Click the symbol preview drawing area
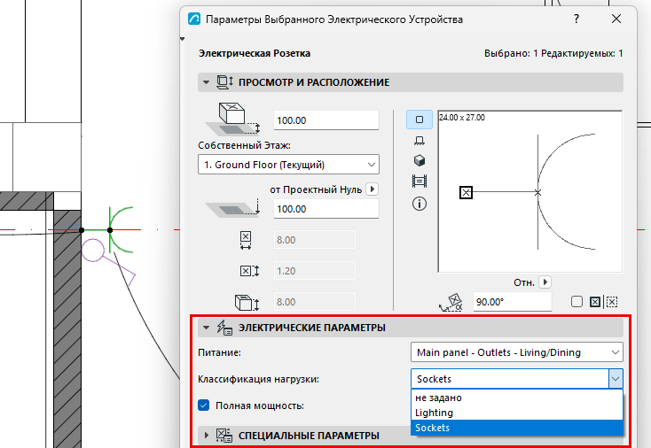Screen dimensions: 651x448 [530, 191]
